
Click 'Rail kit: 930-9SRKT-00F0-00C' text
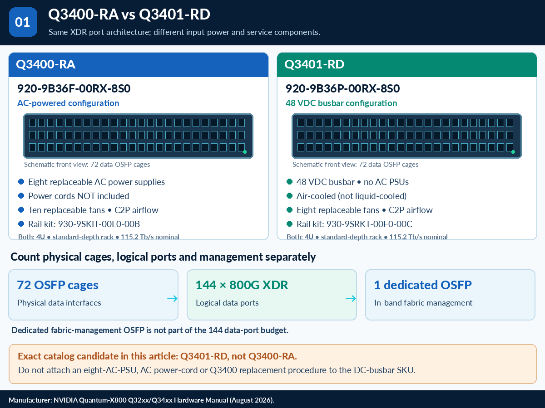(354, 224)
